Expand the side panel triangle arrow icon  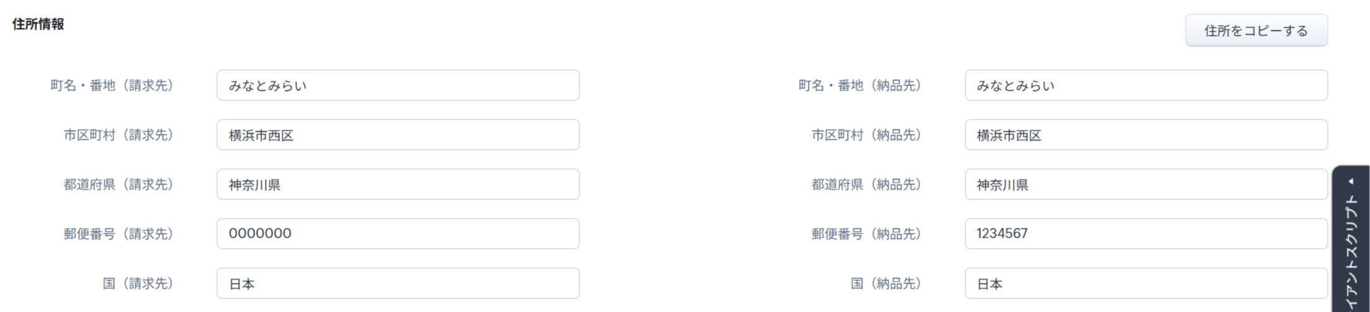coord(1351,181)
